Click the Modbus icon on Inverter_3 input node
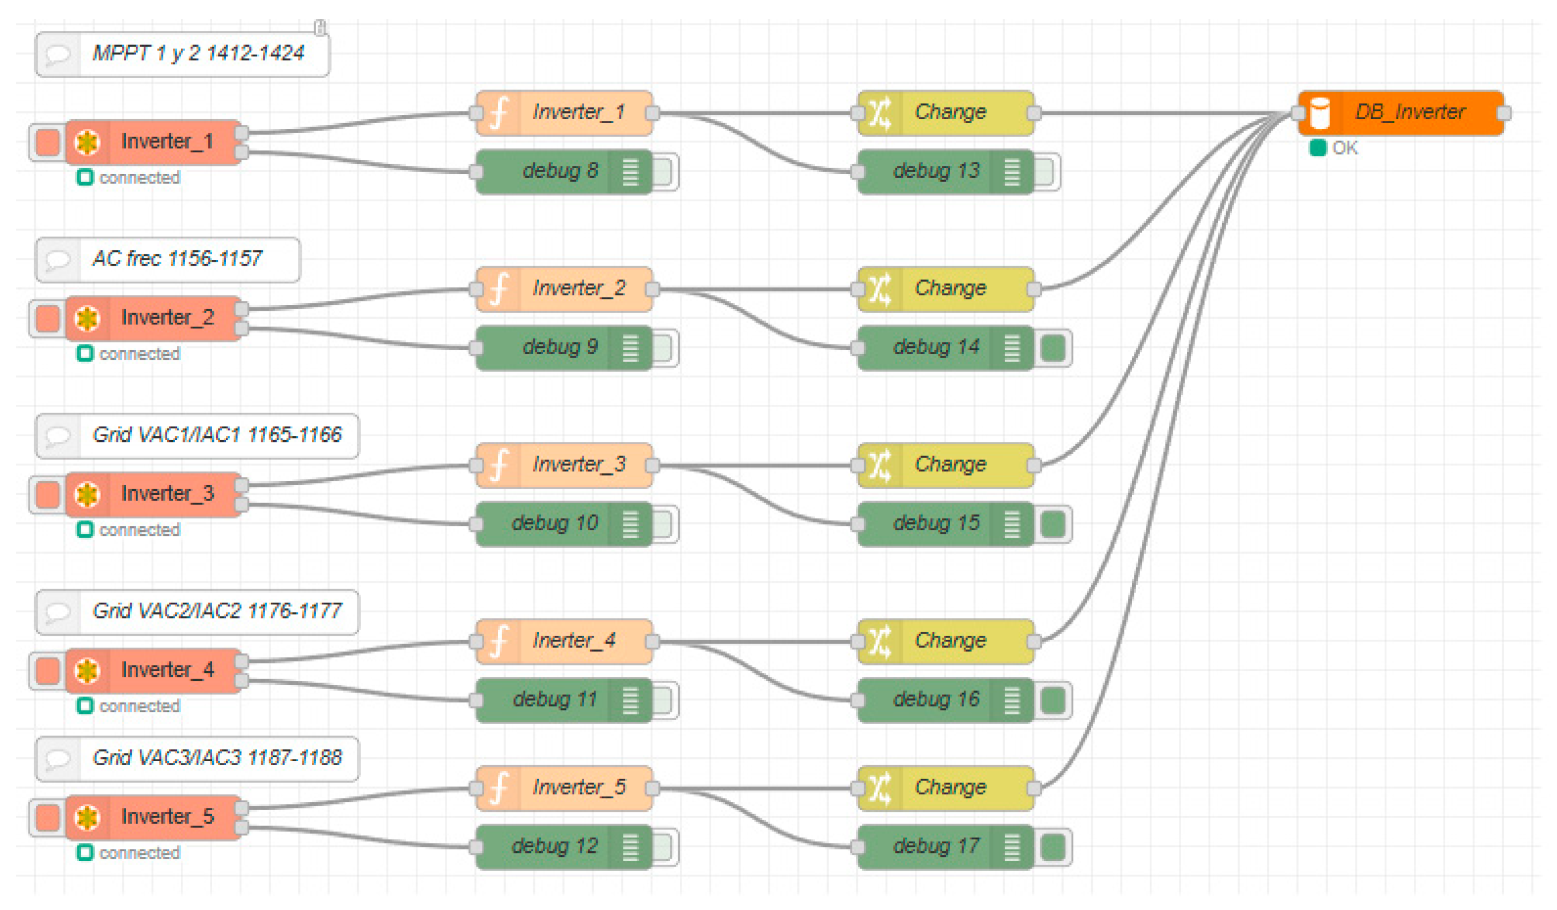The height and width of the screenshot is (910, 1557). point(88,494)
